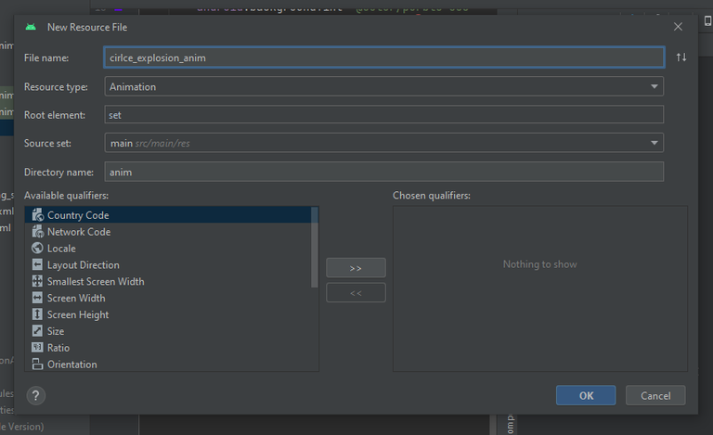Add qualifier with the >> button
This screenshot has height=435, width=713.
tap(356, 268)
